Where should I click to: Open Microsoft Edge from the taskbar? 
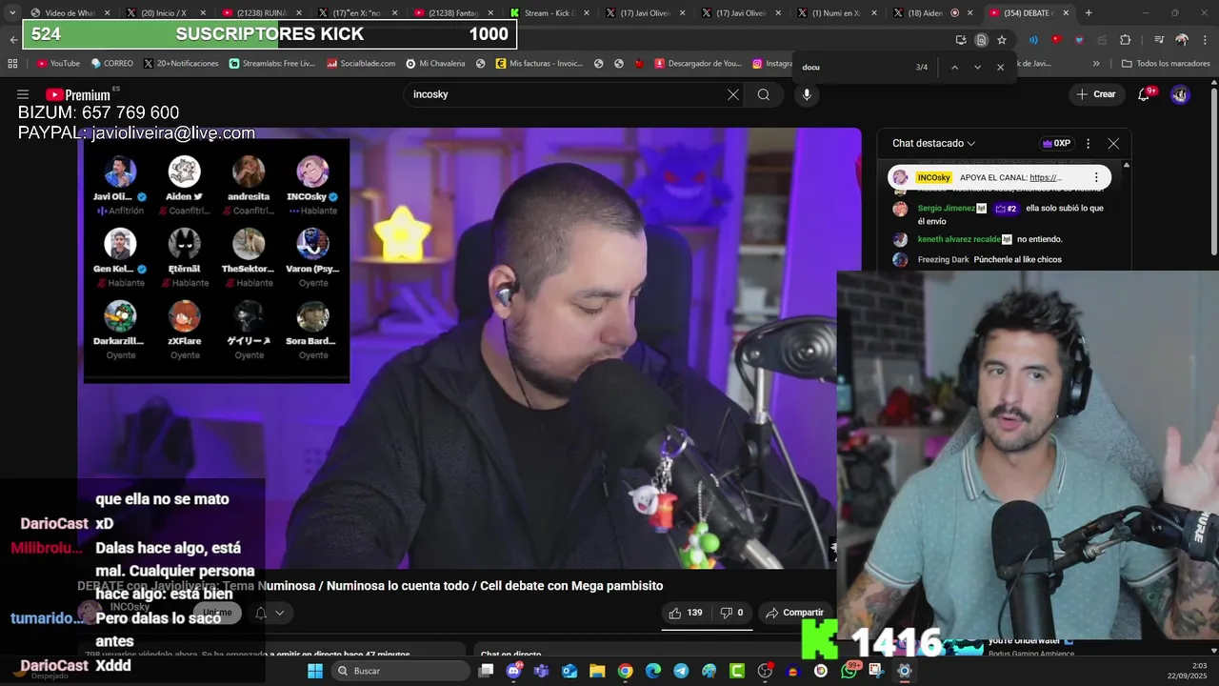coord(653,671)
